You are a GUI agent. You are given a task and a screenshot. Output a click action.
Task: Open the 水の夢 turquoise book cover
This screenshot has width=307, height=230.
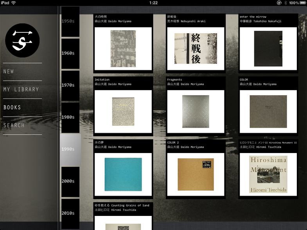click(123, 175)
